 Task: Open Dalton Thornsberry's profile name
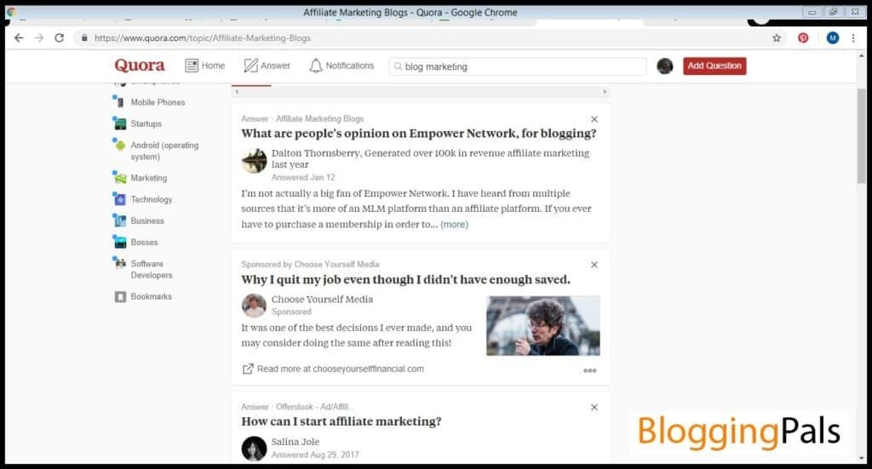315,153
